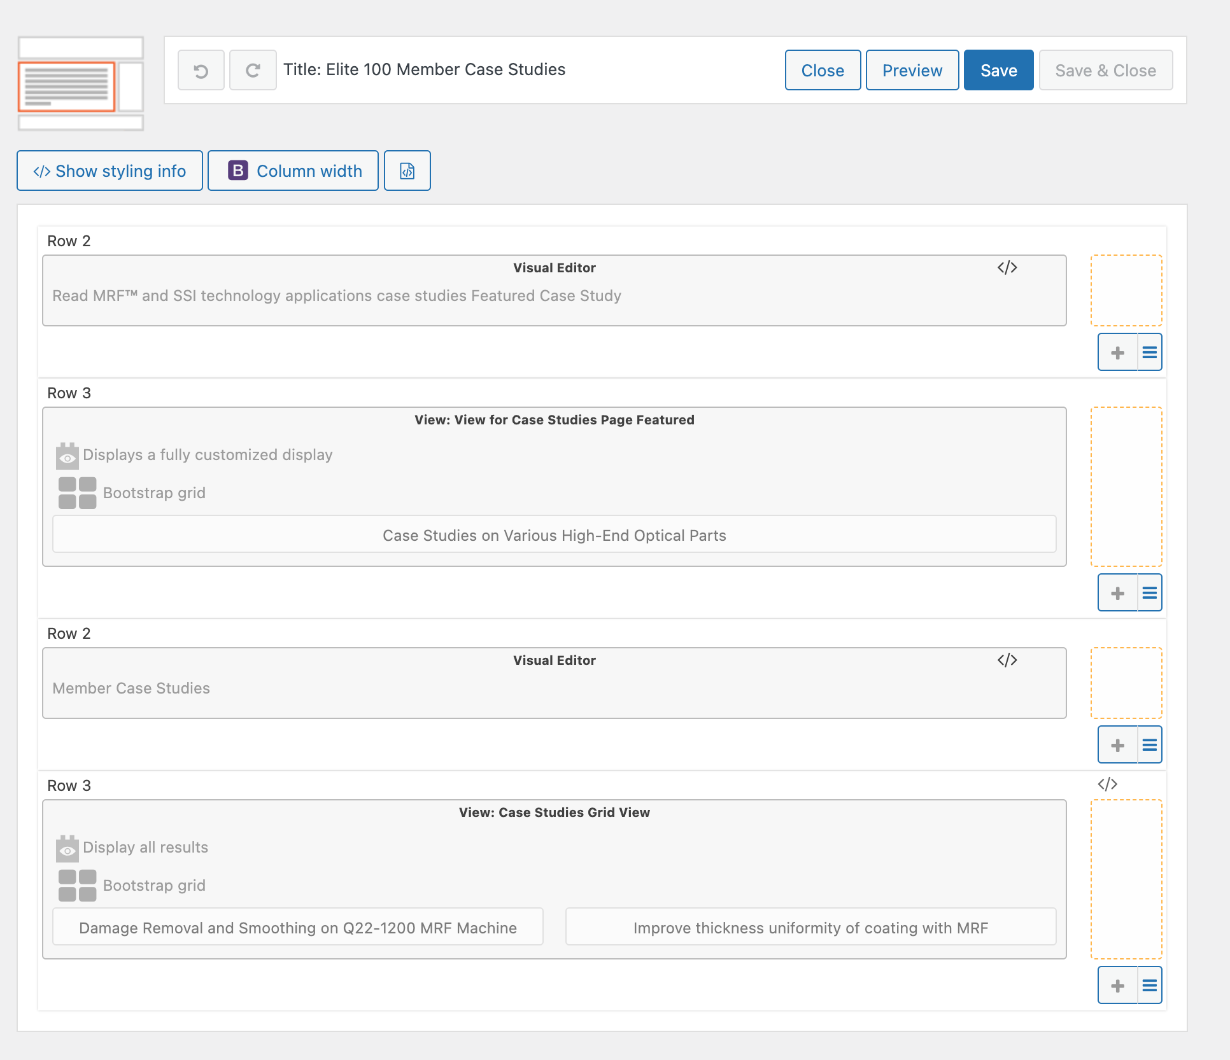1230x1060 pixels.
Task: Click the redo arrow button
Action: click(253, 71)
